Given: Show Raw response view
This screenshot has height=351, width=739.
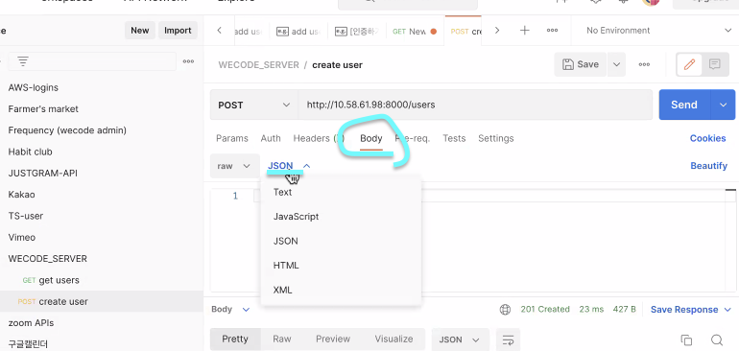Looking at the screenshot, I should 282,339.
